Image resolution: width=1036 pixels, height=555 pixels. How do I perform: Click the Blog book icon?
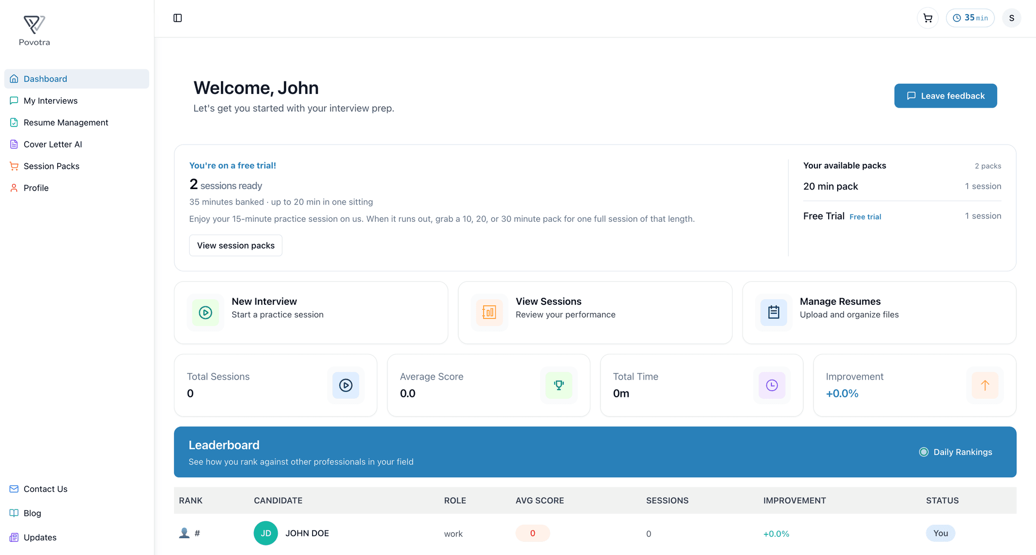(14, 513)
